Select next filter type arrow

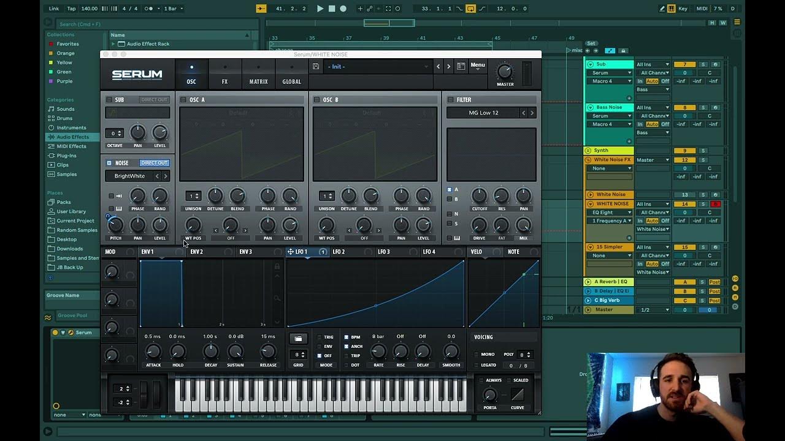click(x=532, y=113)
